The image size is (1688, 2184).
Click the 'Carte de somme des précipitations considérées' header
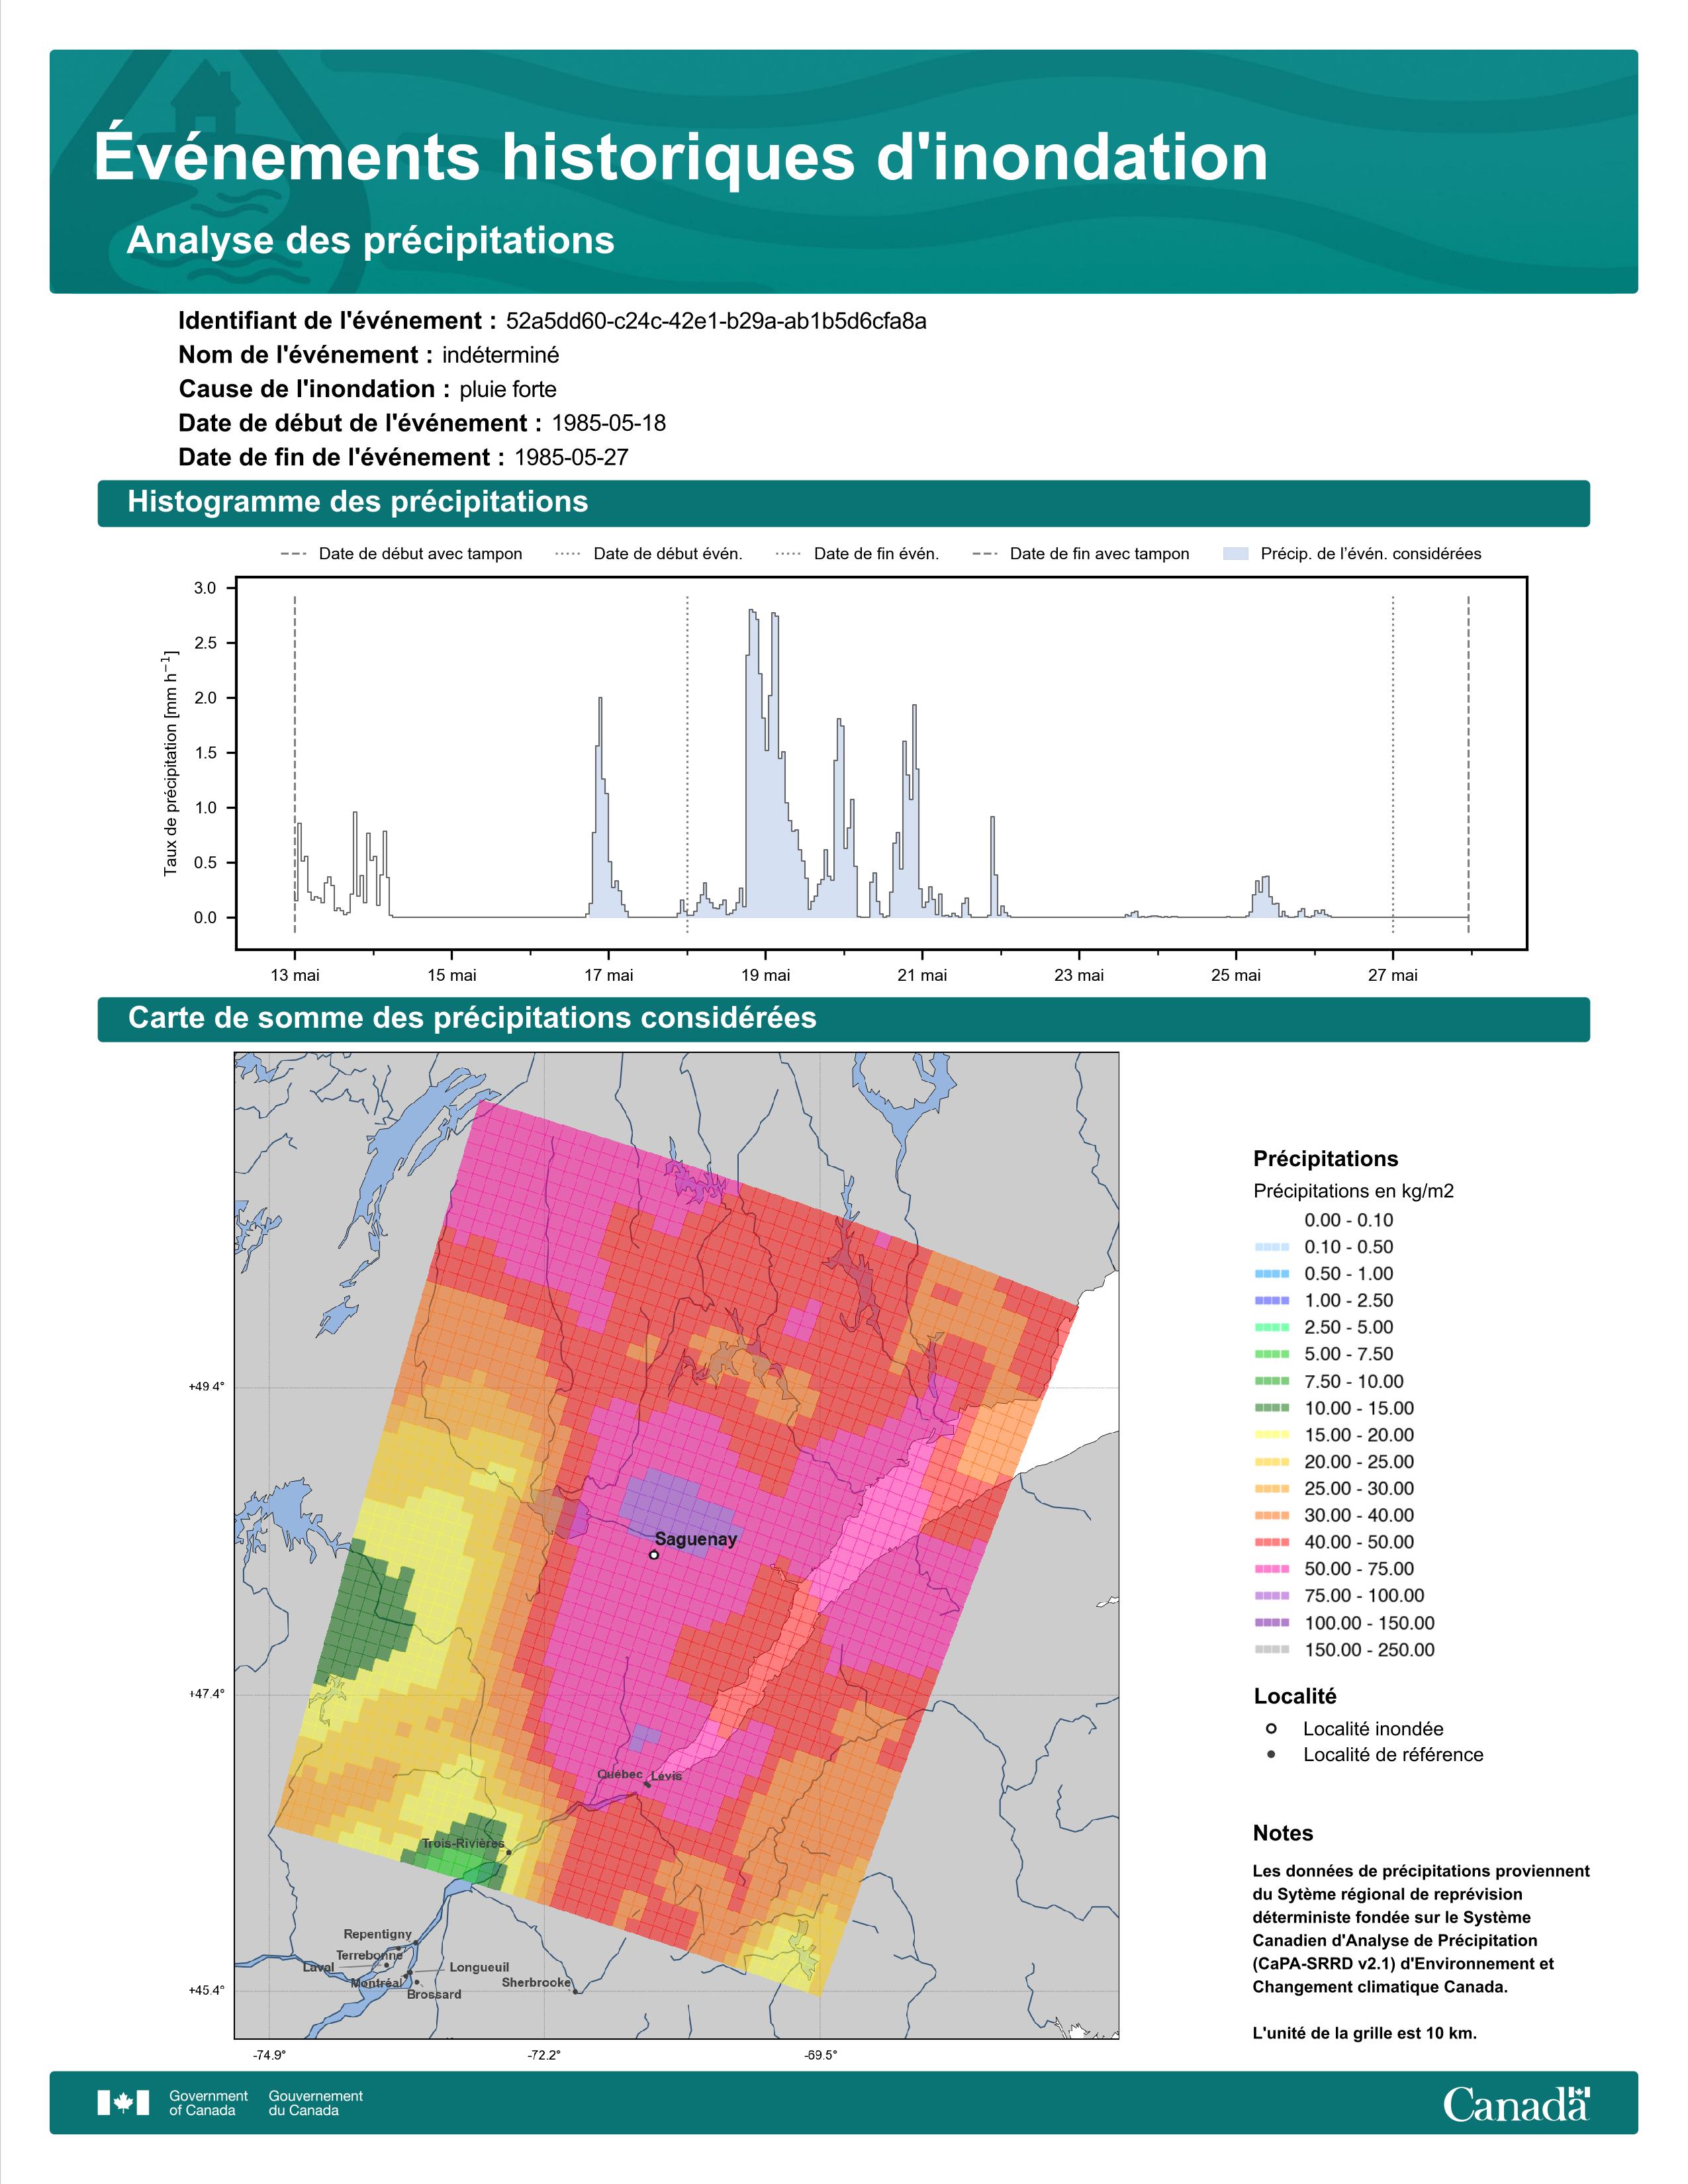coord(843,1019)
